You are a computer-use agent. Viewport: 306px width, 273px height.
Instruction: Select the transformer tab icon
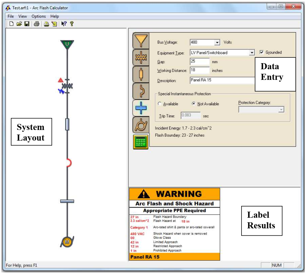pos(141,57)
